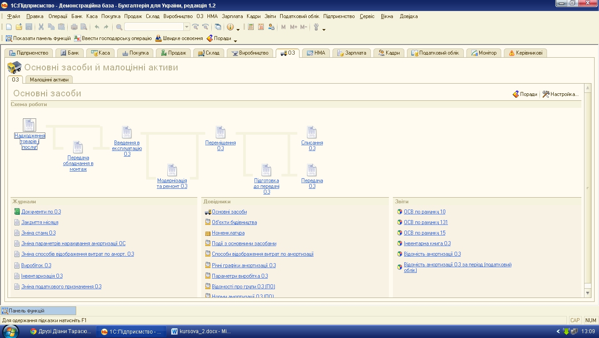This screenshot has height=338, width=599.
Task: Open the Операції menu
Action: click(x=58, y=16)
